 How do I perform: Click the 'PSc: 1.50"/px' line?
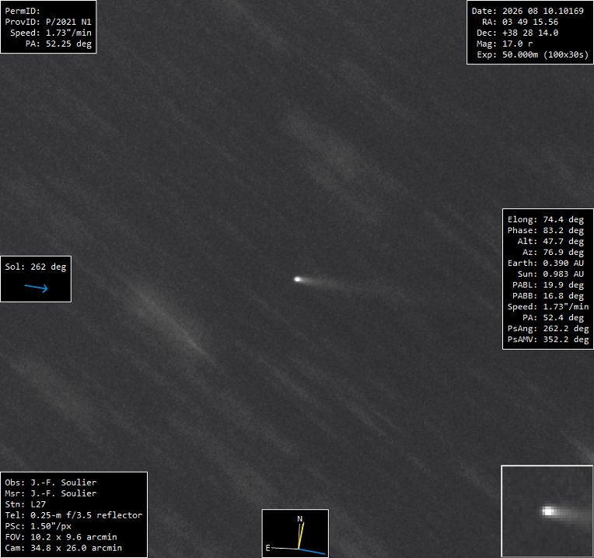click(x=38, y=526)
